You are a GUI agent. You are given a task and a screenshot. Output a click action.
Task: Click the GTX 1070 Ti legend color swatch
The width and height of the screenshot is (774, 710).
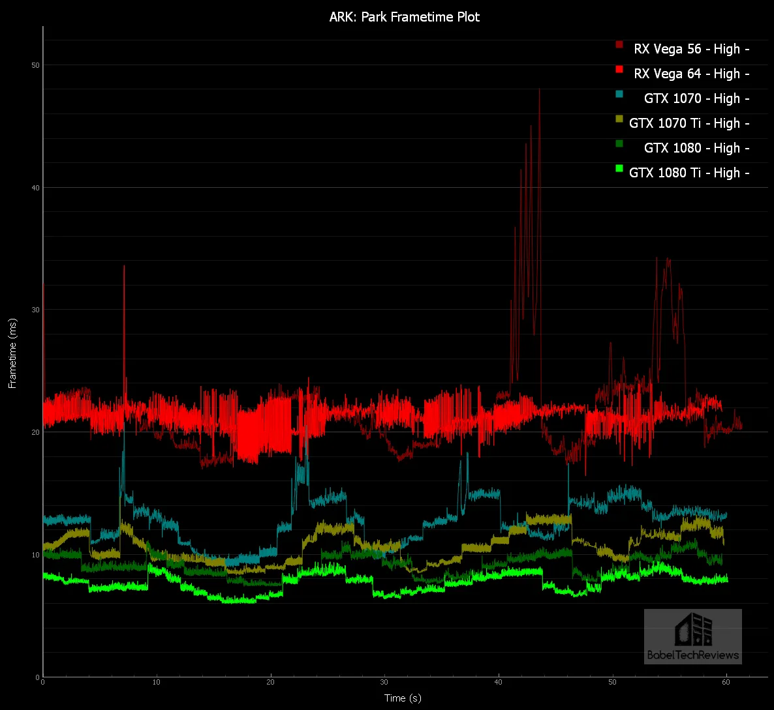619,119
